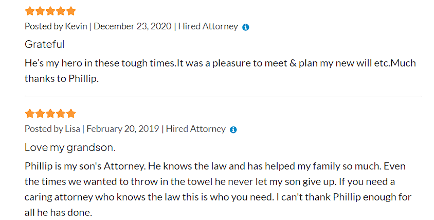Click the third star in Kevin's review rating
Screen dimensions: 434x220
click(50, 11)
